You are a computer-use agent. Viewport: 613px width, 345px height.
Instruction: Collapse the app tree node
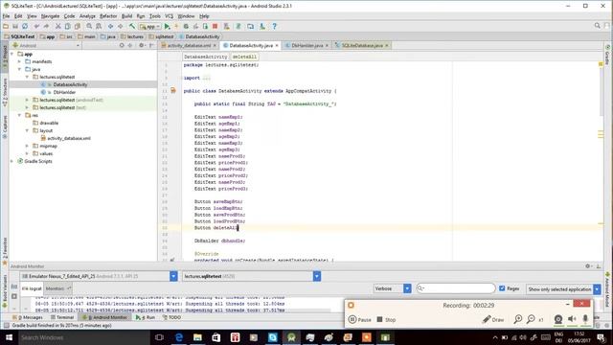coord(12,54)
